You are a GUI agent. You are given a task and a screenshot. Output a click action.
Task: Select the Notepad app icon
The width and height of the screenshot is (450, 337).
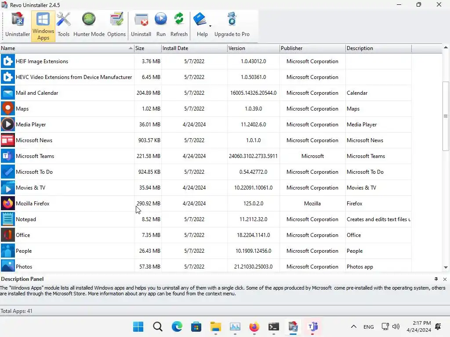click(8, 219)
